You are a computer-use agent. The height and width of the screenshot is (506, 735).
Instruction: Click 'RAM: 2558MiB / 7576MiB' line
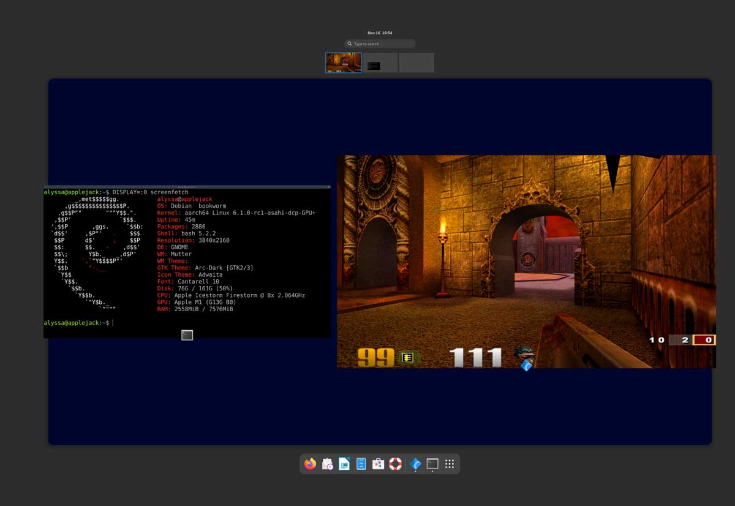[x=195, y=309]
